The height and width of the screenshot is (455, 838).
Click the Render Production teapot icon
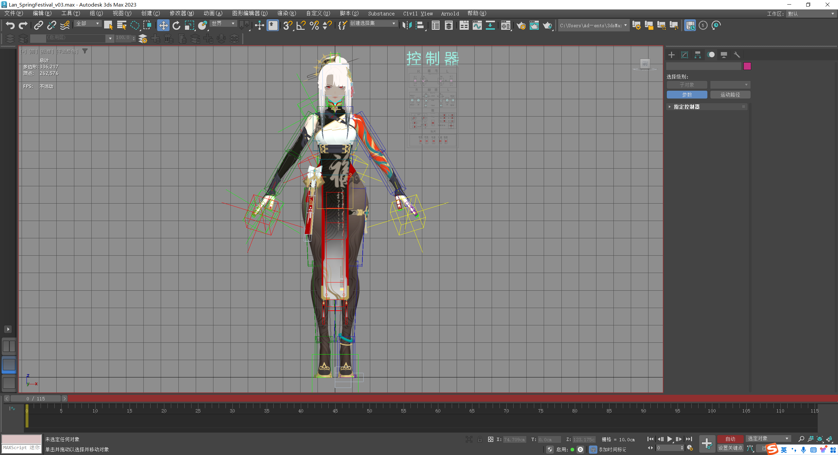coord(547,25)
